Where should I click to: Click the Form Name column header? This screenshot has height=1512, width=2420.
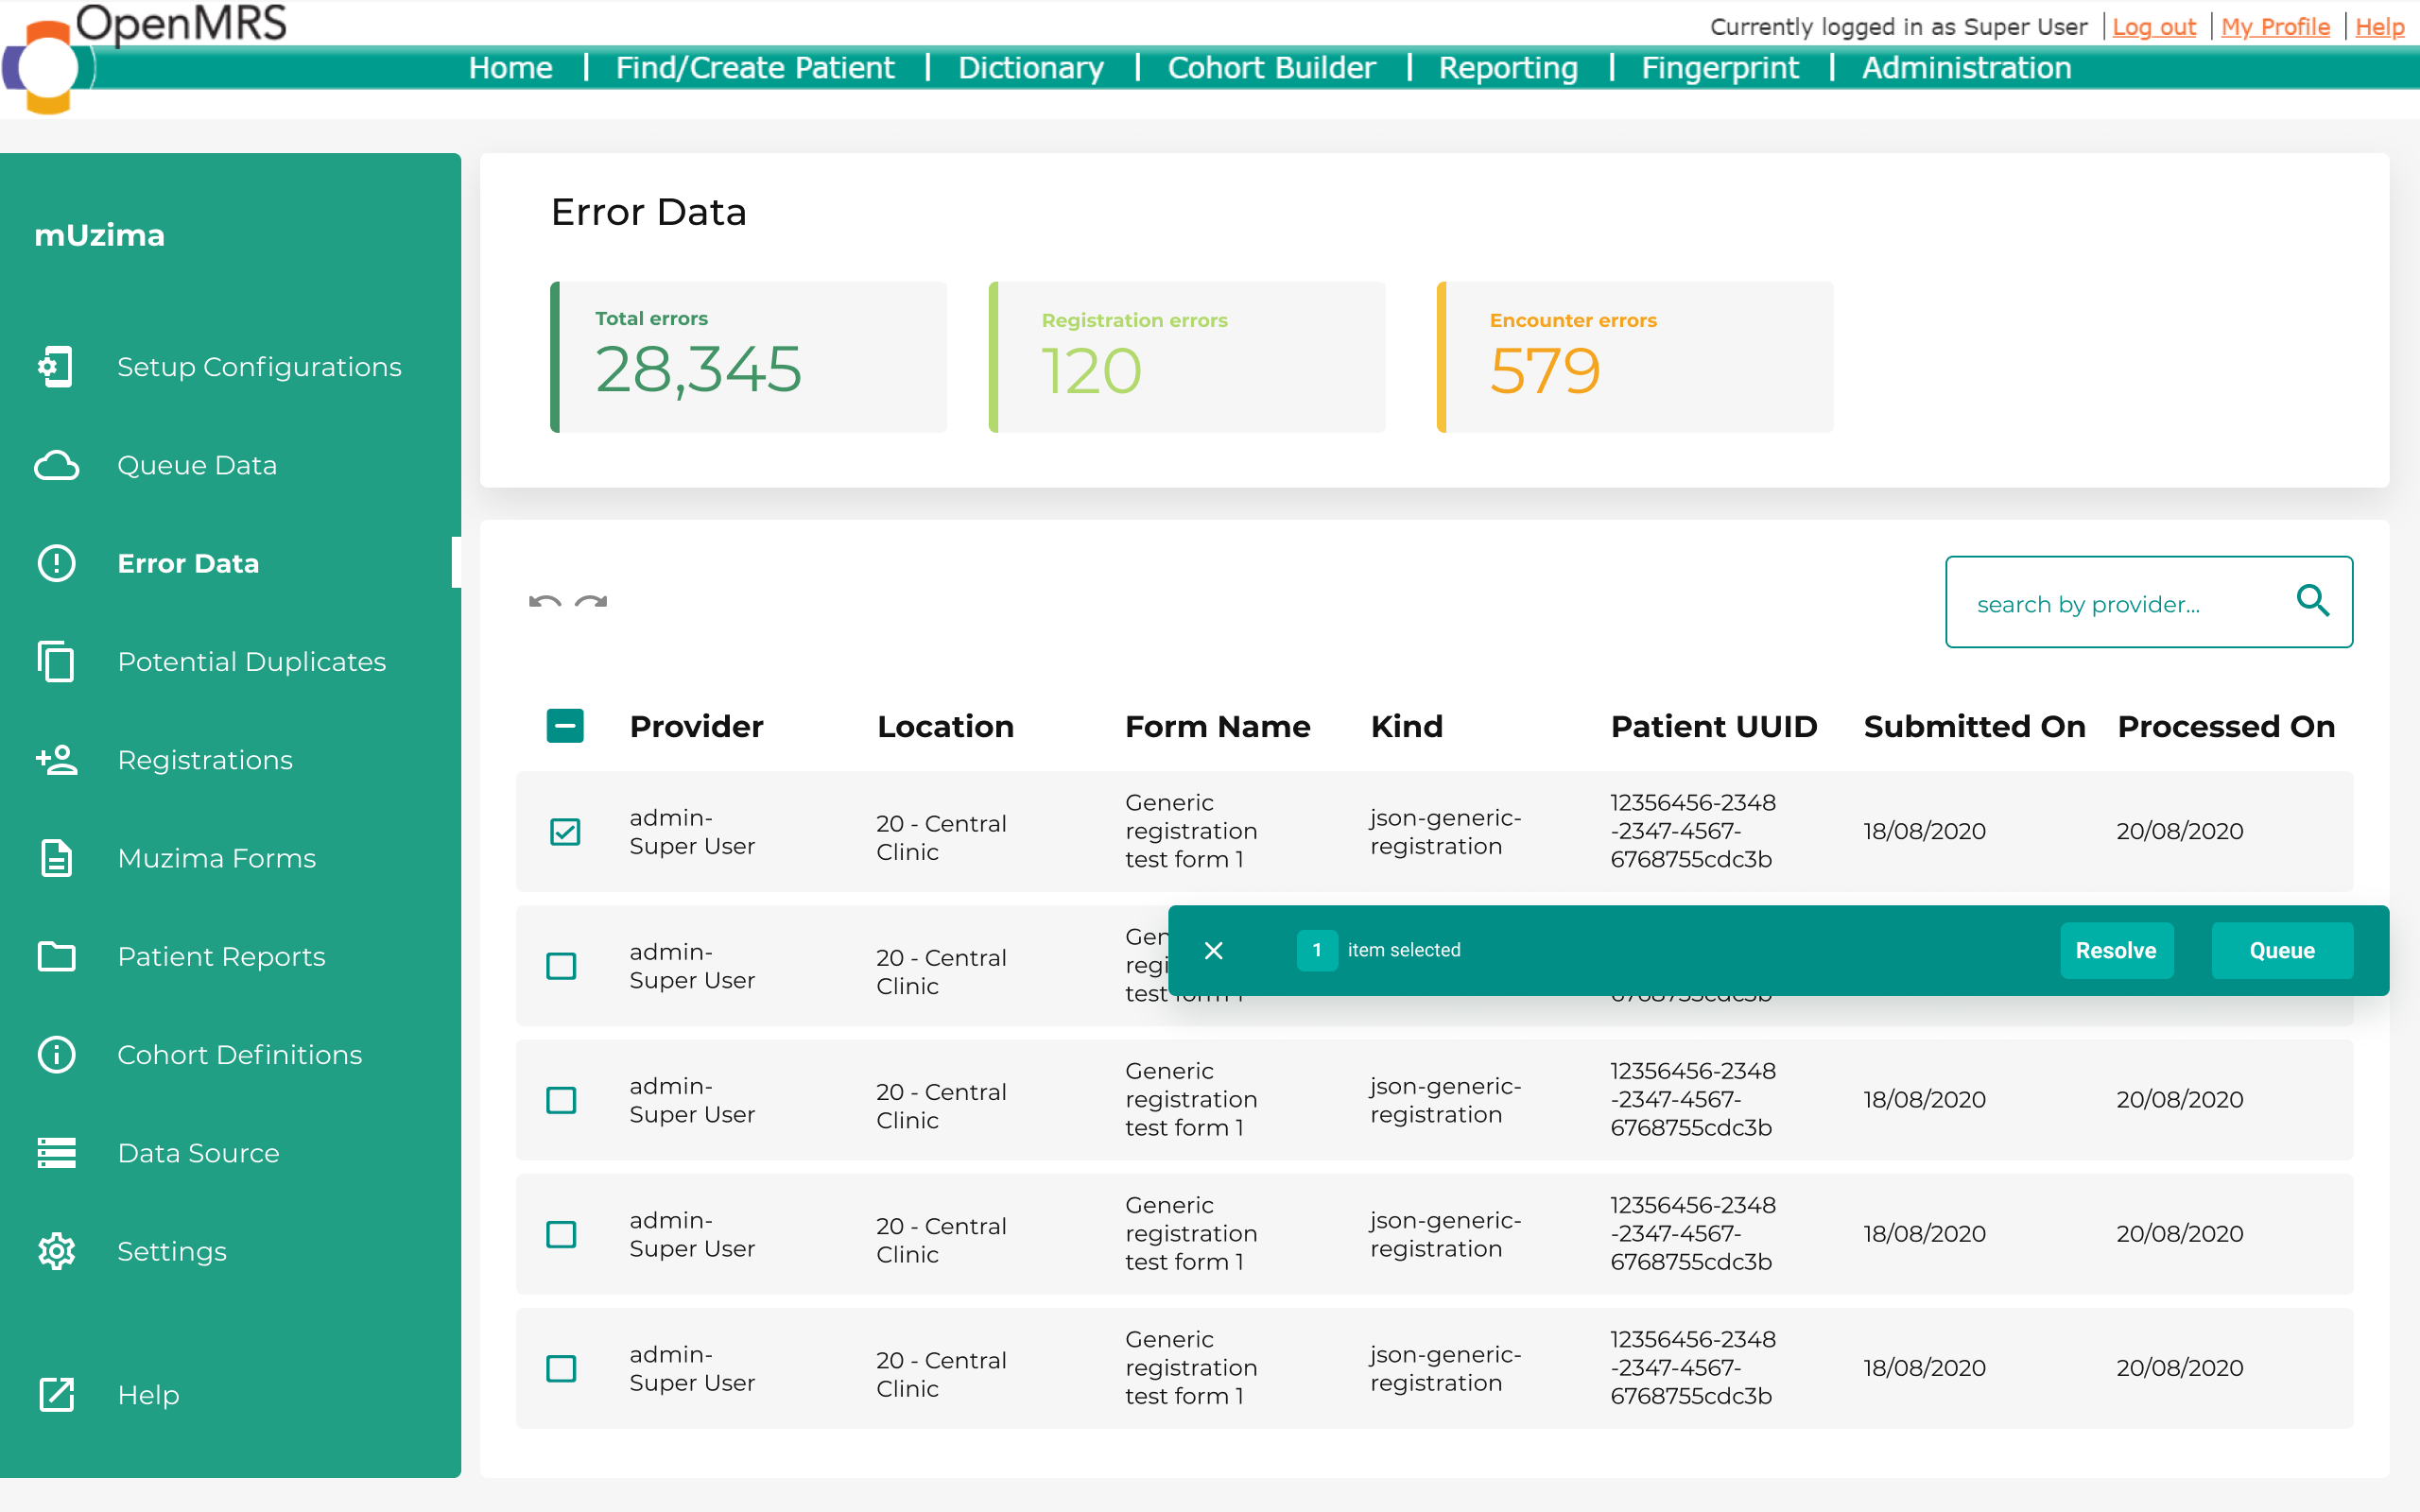point(1217,726)
